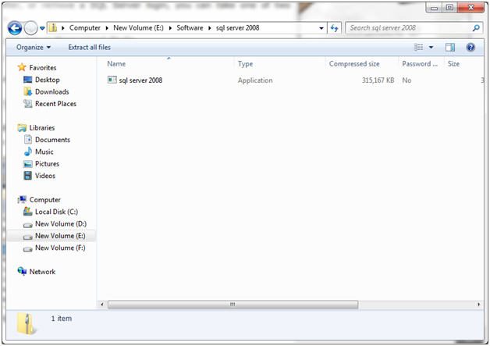Open Downloads under Favorites
Screen dimensions: 490x346
[51, 91]
